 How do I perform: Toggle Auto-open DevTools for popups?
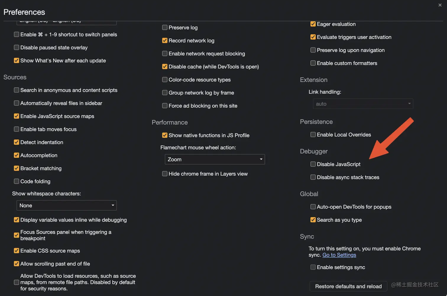(313, 207)
